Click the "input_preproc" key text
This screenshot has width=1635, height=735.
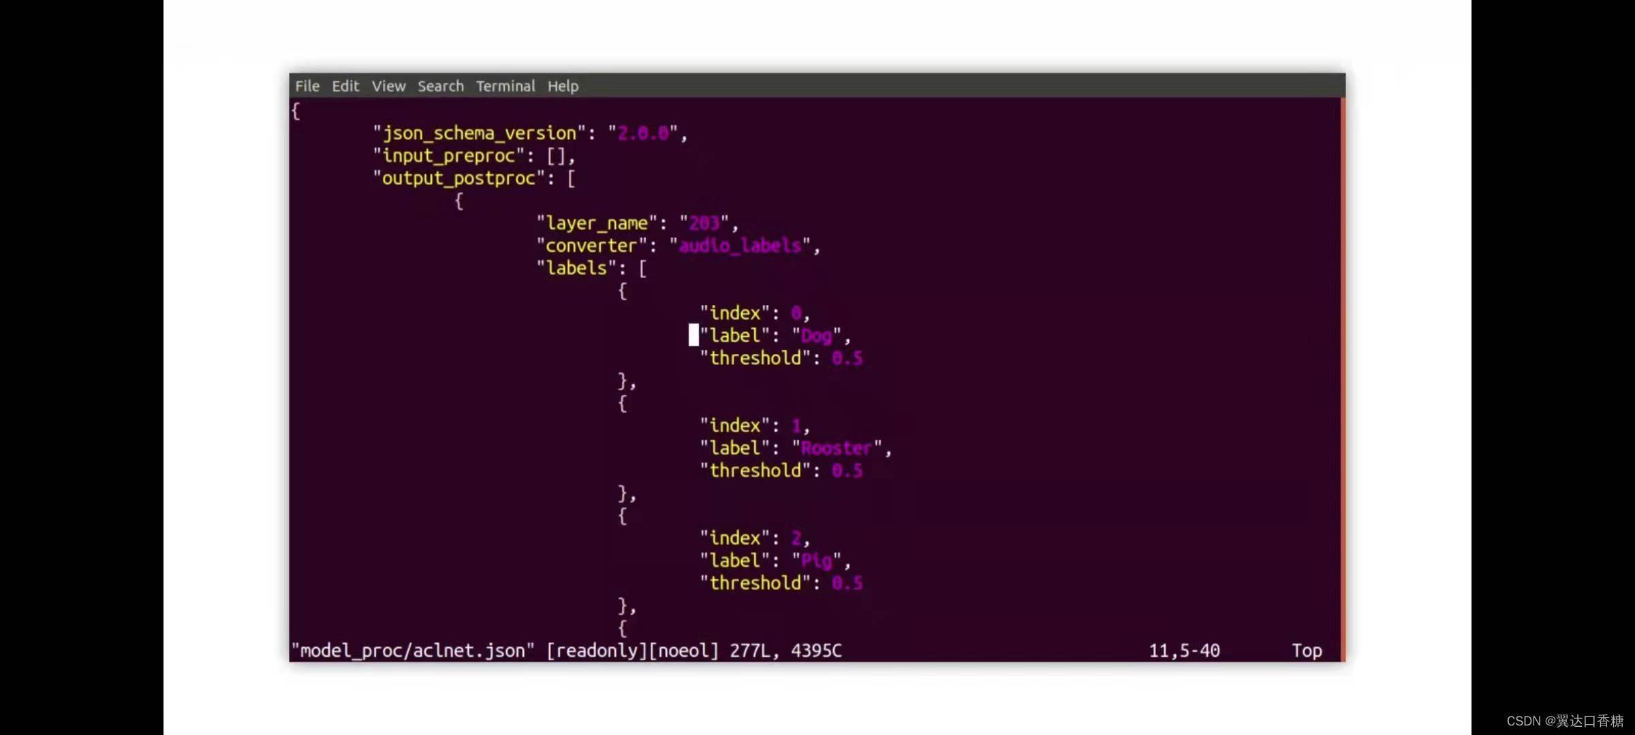tap(448, 156)
